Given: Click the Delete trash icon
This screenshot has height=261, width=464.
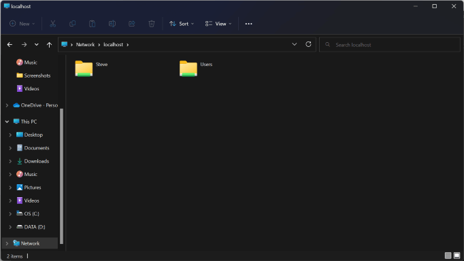Looking at the screenshot, I should click(x=152, y=24).
